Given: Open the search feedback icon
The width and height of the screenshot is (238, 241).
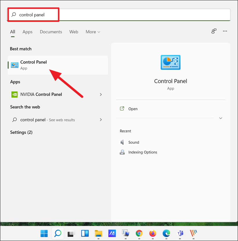Looking at the screenshot, I should 214,31.
